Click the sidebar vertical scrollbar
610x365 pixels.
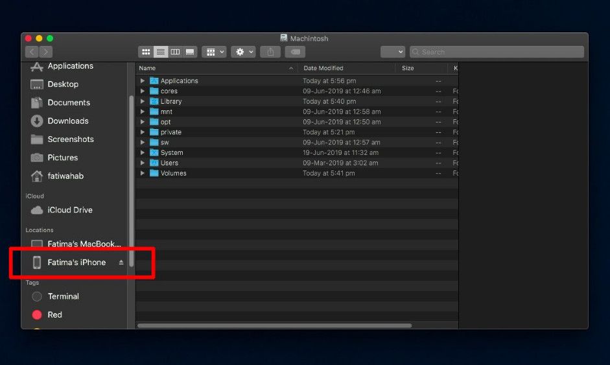(131, 181)
